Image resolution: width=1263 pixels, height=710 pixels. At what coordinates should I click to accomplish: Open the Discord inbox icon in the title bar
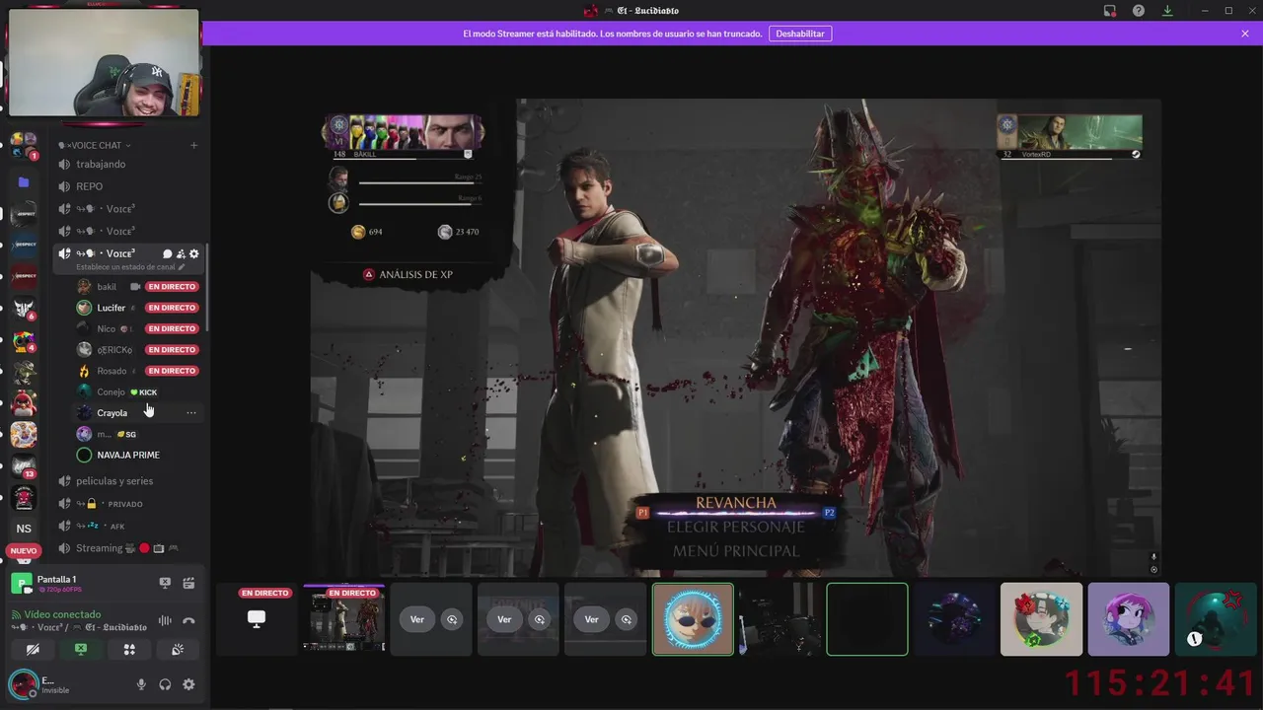tap(1110, 11)
